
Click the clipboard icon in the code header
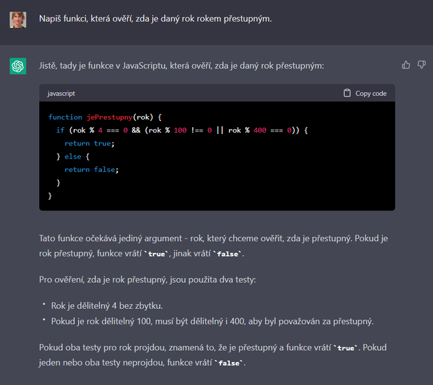pos(347,94)
